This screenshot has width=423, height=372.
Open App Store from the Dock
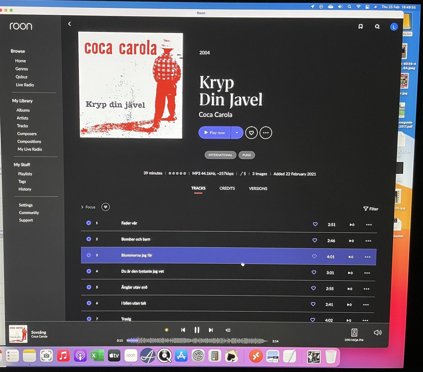[181, 355]
